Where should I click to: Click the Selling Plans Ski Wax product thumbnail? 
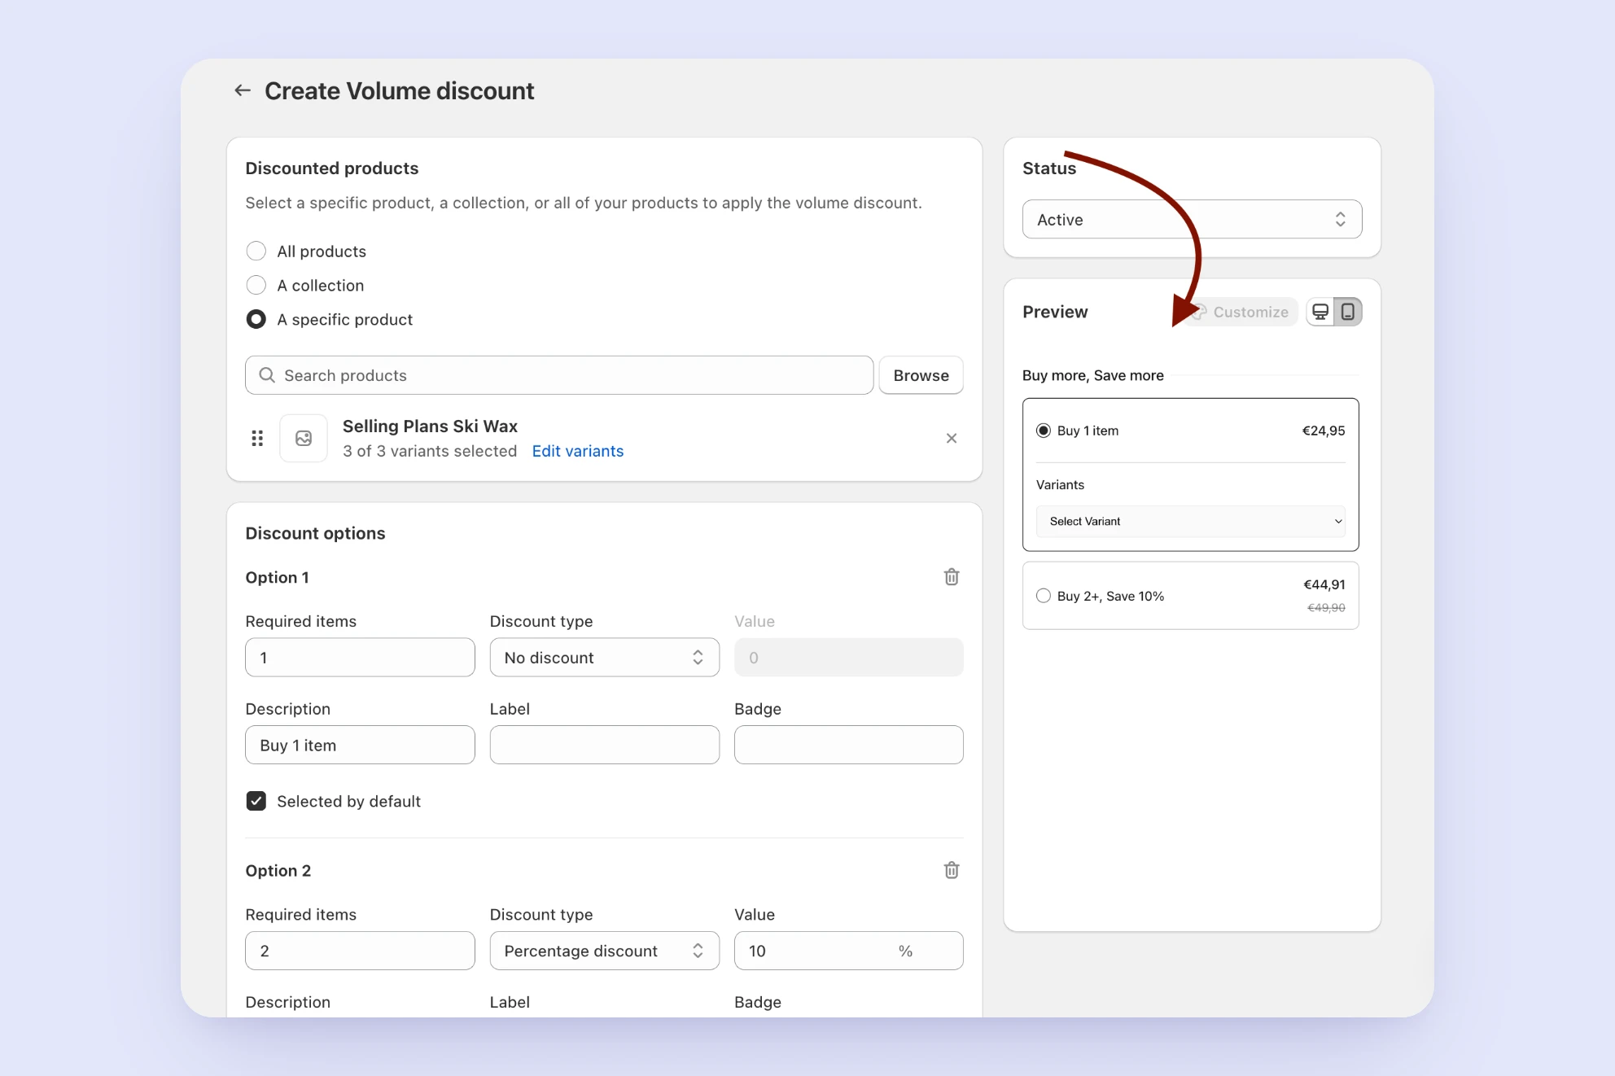pyautogui.click(x=304, y=439)
